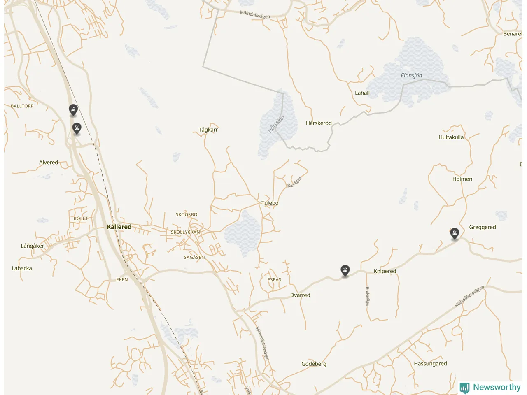The width and height of the screenshot is (527, 395).
Task: Click the car marker nearest Balltorp
Action: (73, 110)
